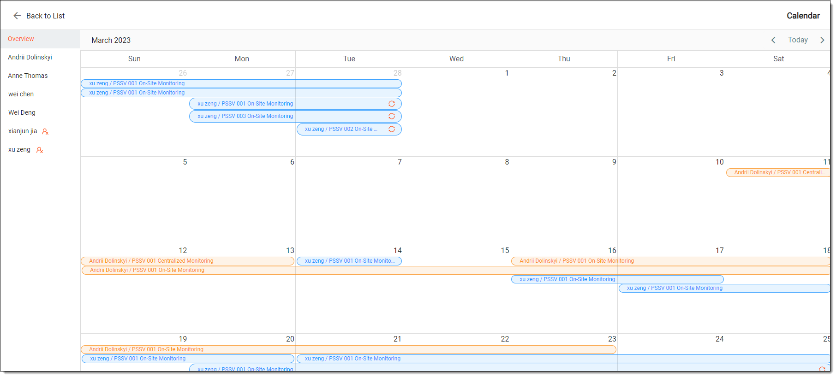Open second xu zeng PSSV 001 event on Feb 26
The height and width of the screenshot is (377, 836).
(x=241, y=93)
